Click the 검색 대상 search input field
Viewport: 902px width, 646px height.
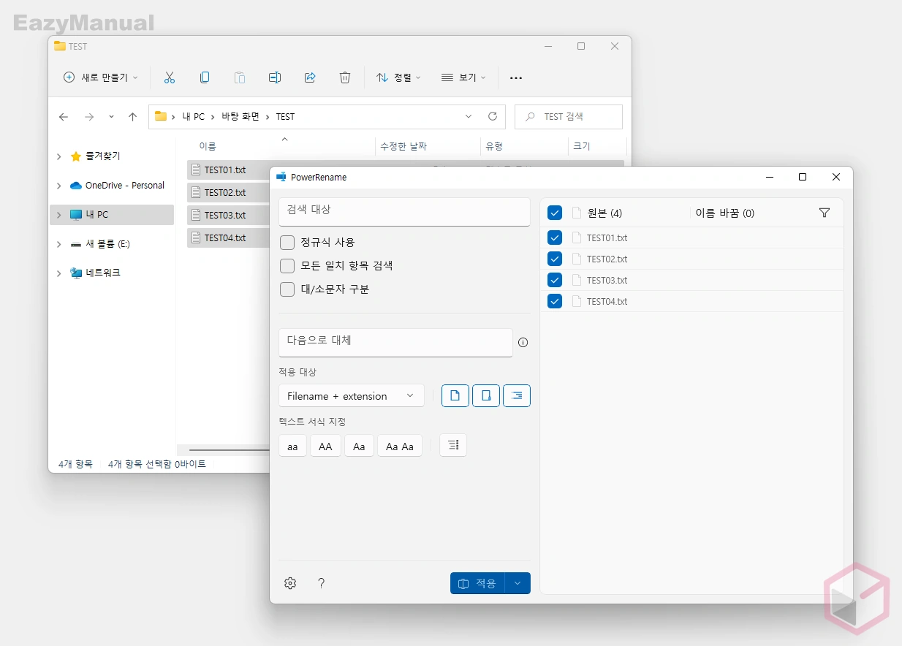tap(404, 211)
